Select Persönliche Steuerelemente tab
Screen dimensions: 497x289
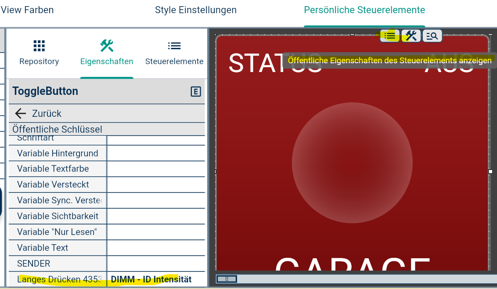pos(364,10)
